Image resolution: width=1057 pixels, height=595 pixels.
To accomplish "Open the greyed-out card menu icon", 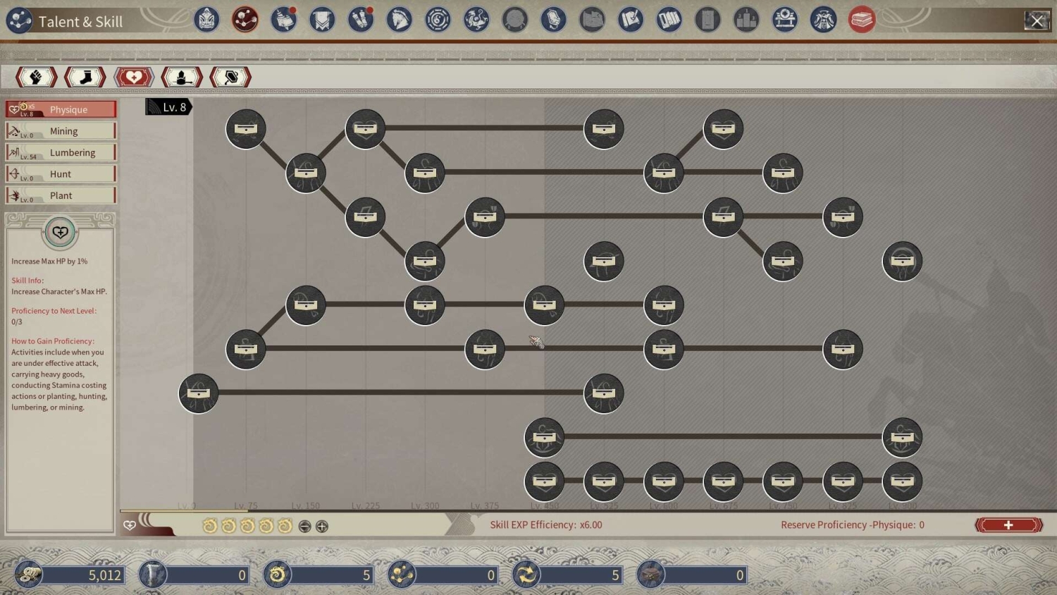I will [x=707, y=20].
